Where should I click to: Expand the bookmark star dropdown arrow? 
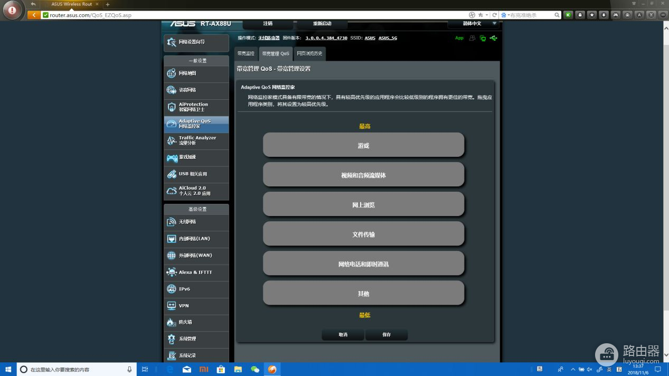click(487, 15)
